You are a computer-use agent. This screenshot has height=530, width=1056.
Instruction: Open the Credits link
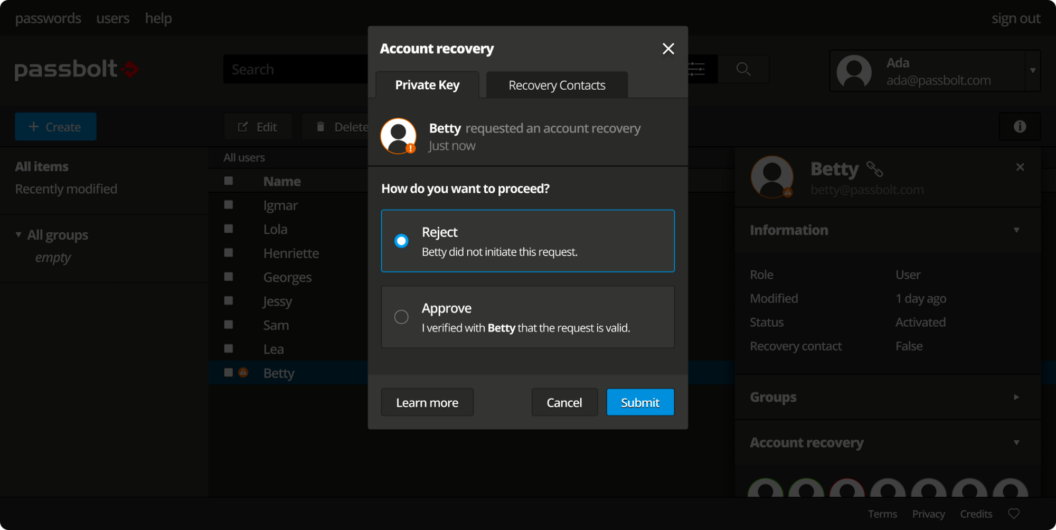[976, 514]
